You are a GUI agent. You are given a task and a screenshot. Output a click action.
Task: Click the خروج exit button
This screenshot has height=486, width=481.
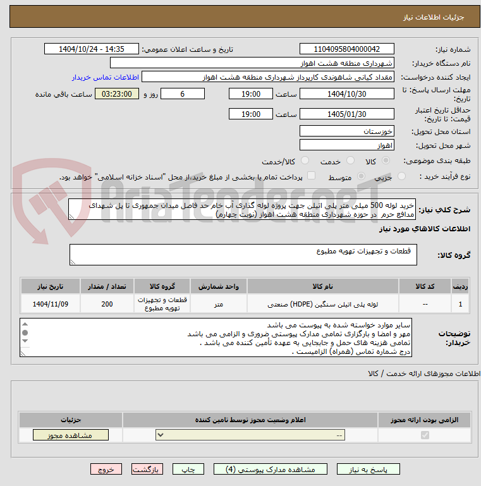[x=106, y=470]
